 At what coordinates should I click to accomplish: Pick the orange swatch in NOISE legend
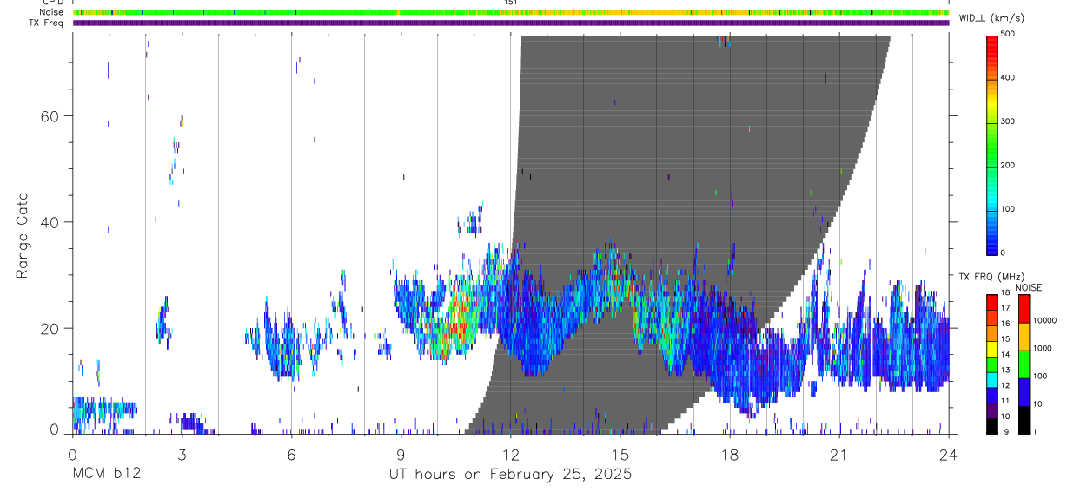(1024, 336)
